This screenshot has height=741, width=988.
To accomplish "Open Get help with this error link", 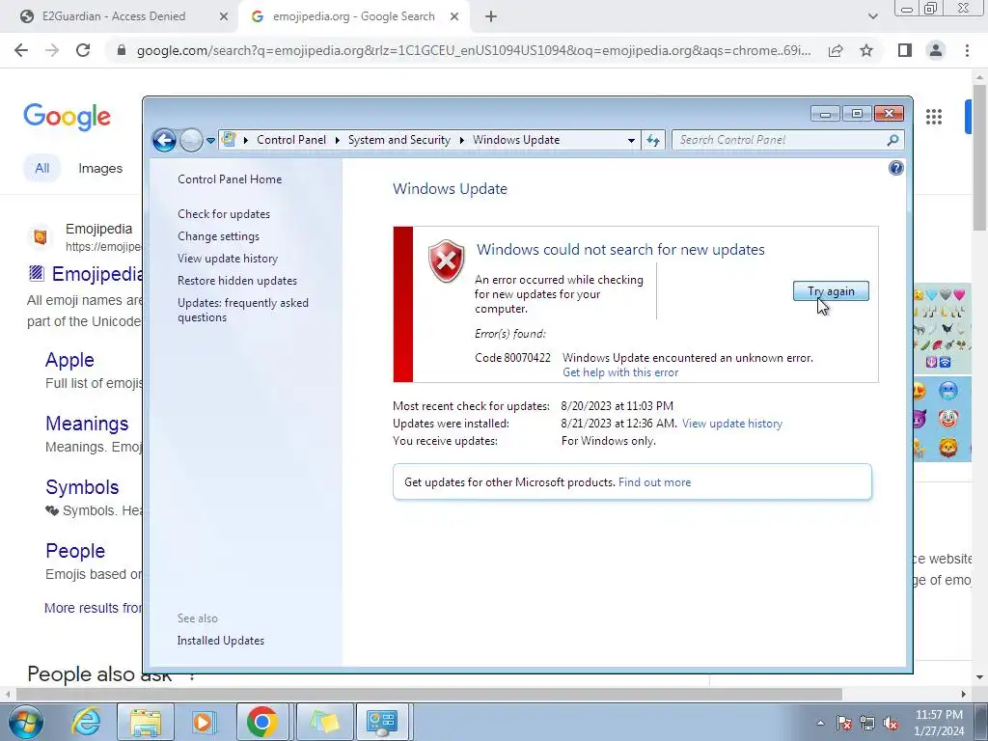I will (x=620, y=372).
